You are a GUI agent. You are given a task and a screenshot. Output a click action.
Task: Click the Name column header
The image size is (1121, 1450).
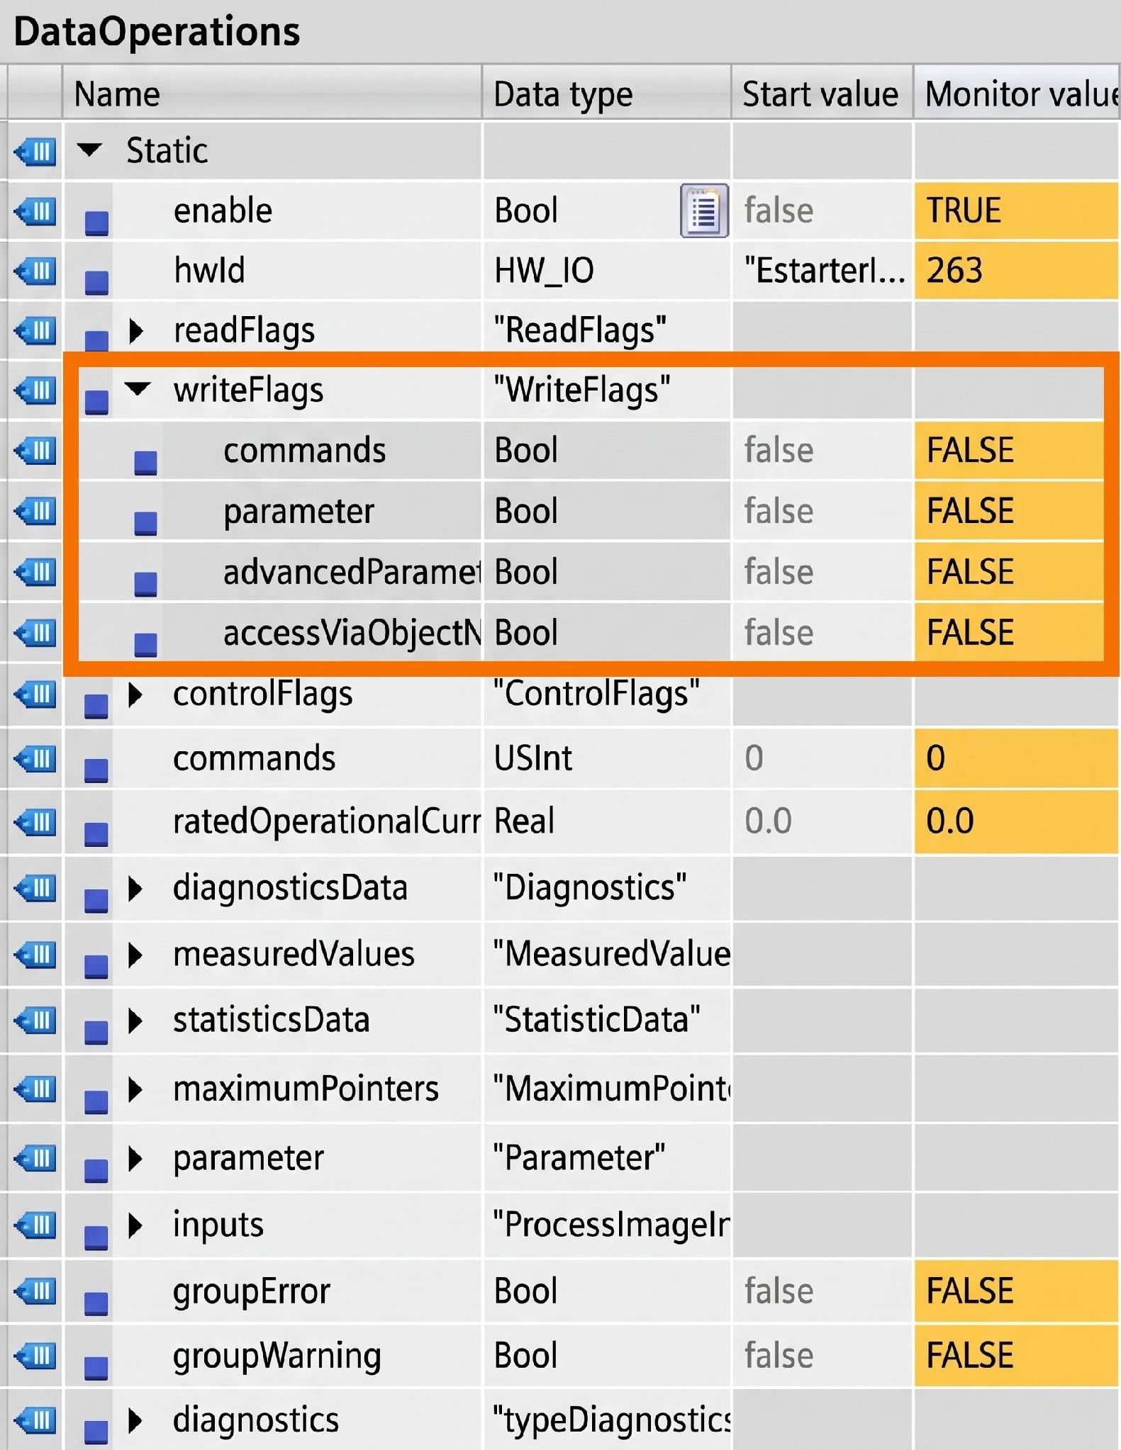pyautogui.click(x=273, y=94)
